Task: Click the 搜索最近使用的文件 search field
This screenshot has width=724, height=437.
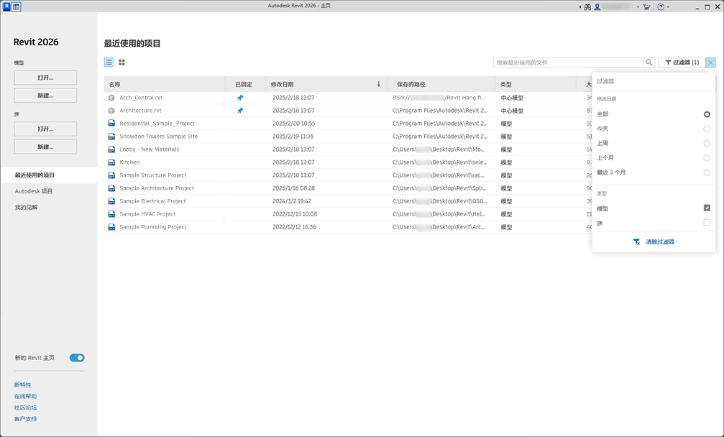Action: point(568,63)
